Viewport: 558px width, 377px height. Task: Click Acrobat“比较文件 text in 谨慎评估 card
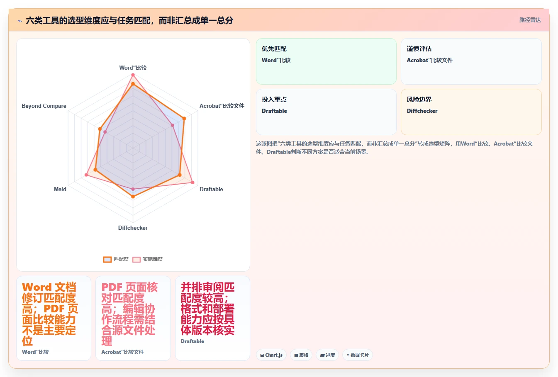pos(429,60)
